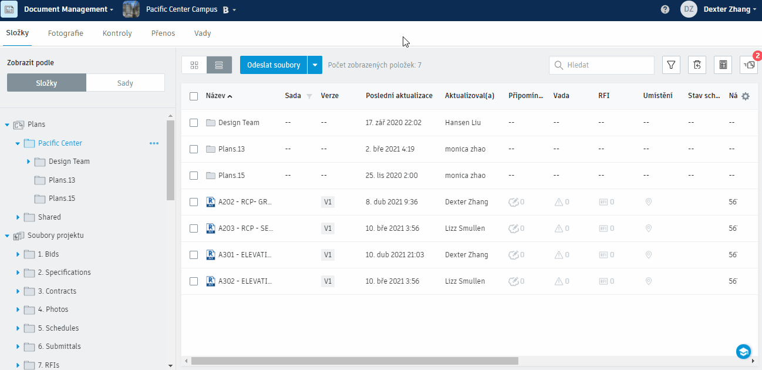Select the Složky top tab
762x370 pixels.
point(18,33)
